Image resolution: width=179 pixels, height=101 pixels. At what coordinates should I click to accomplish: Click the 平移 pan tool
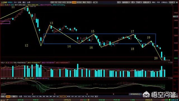[158, 2]
